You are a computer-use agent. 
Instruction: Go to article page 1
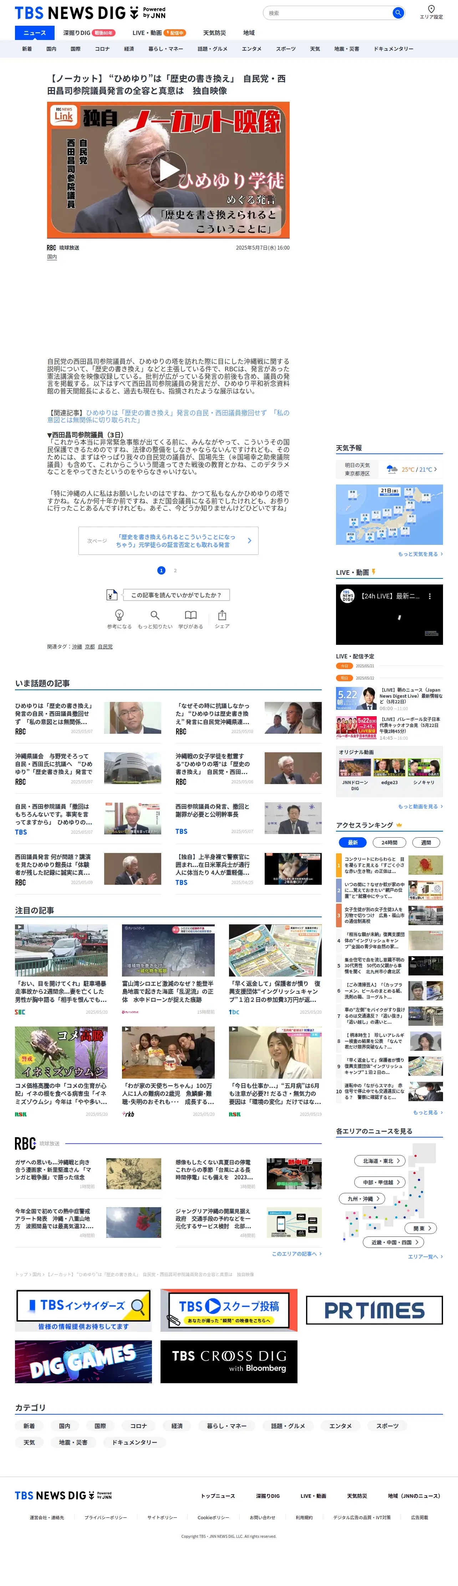click(x=161, y=570)
